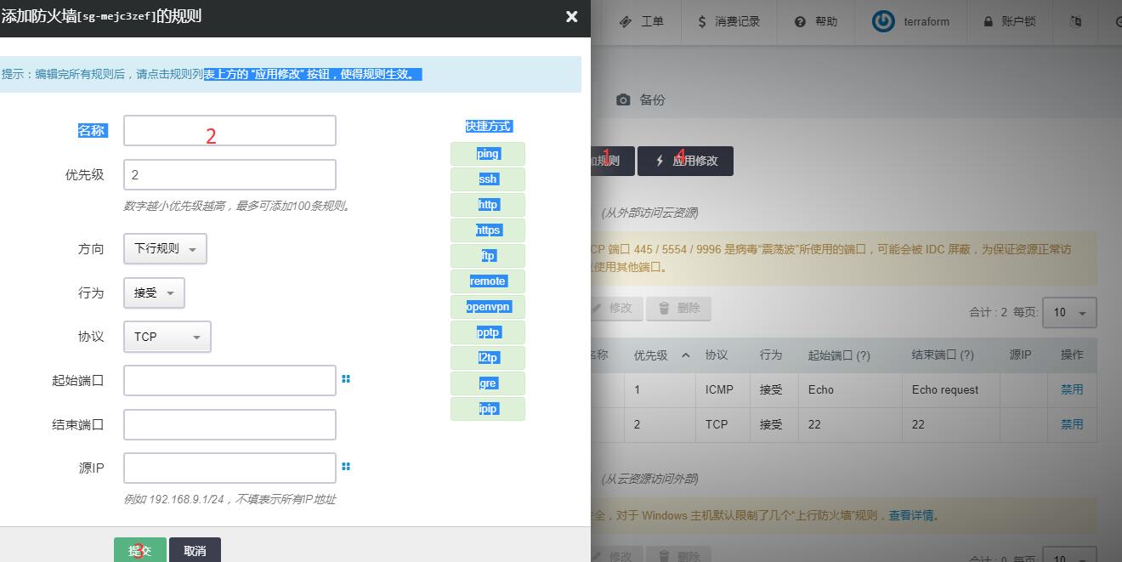This screenshot has height=562, width=1122.
Task: Open the per-page count dropdown showing 10
Action: coord(1071,312)
